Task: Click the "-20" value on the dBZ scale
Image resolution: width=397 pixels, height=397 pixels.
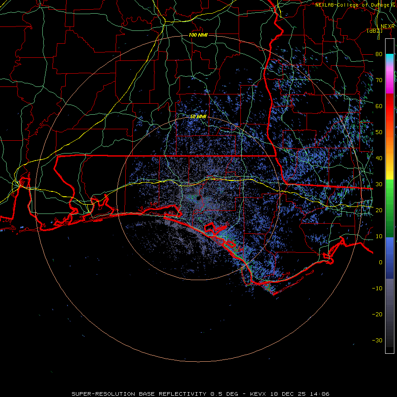Action: point(377,314)
